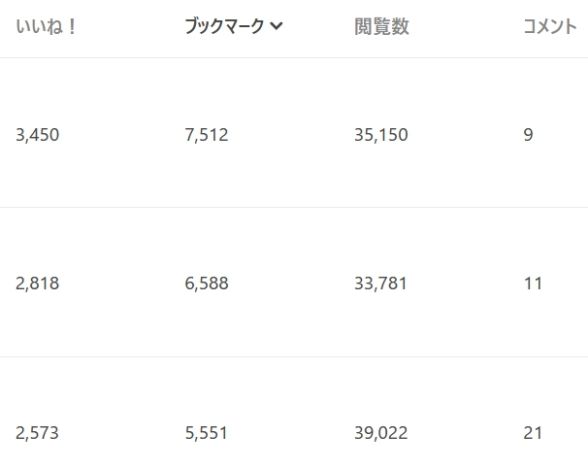This screenshot has height=468, width=588.
Task: Open the 11 comments cell
Action: pyautogui.click(x=533, y=284)
